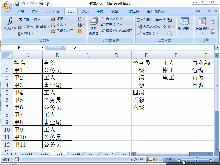220x165 pixels.
Task: Open the Used in Formula (用于公式) dropdown
Action: [111, 25]
